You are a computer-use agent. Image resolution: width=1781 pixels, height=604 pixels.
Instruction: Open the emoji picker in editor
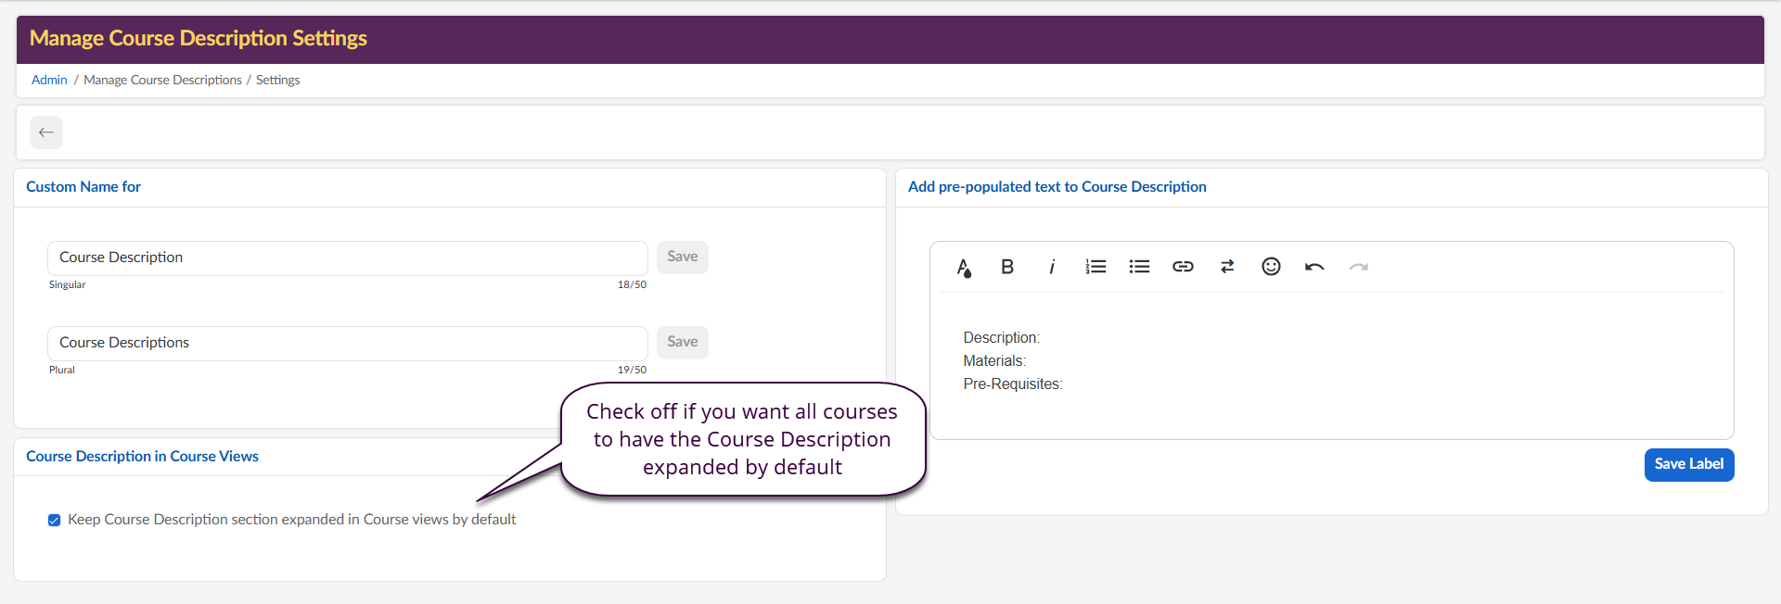(1271, 267)
